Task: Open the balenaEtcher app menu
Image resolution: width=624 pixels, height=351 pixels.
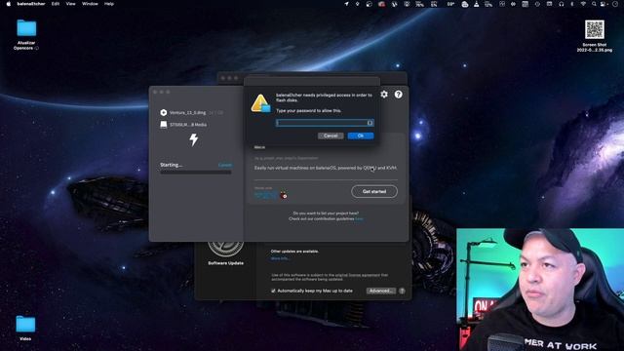Action: (31, 4)
